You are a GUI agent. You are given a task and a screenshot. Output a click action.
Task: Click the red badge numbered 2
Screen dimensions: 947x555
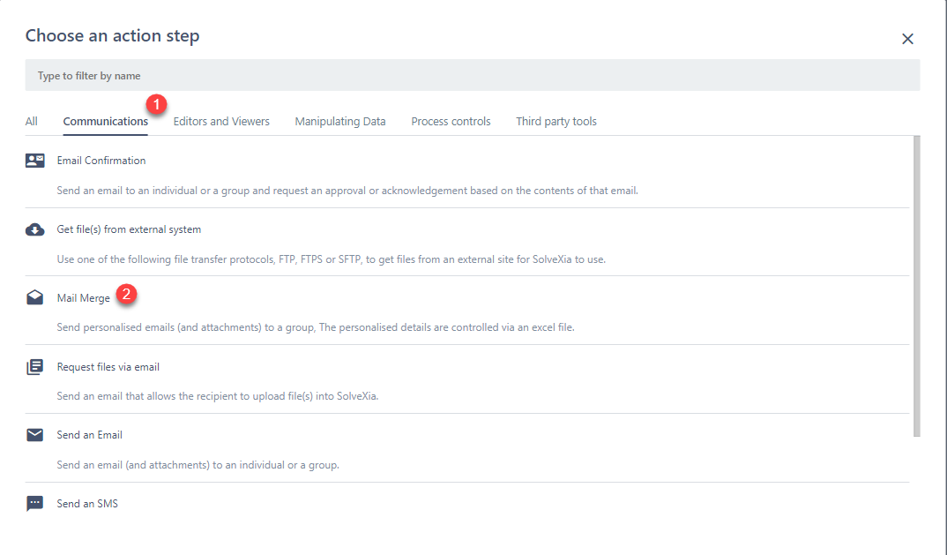pyautogui.click(x=127, y=295)
